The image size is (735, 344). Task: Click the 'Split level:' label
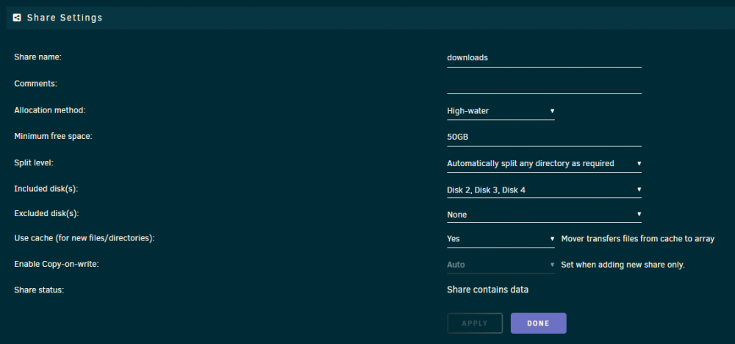35,162
